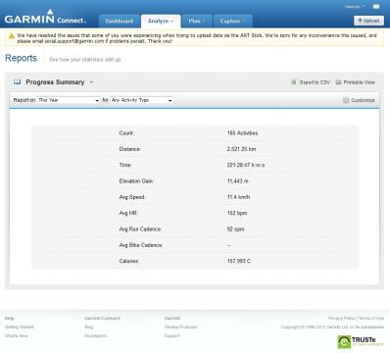Click the Customize button
The image size is (390, 353).
pyautogui.click(x=359, y=100)
